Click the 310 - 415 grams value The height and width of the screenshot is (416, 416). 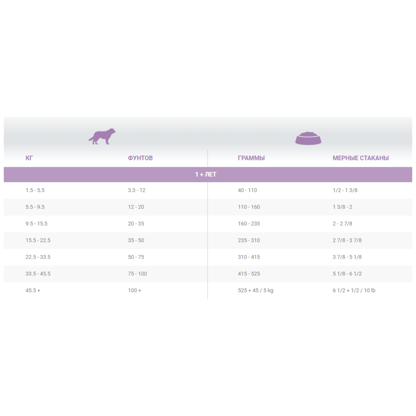(249, 257)
